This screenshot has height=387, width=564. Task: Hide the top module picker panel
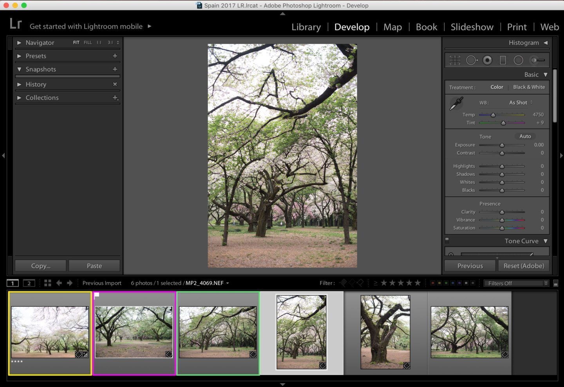coord(282,14)
